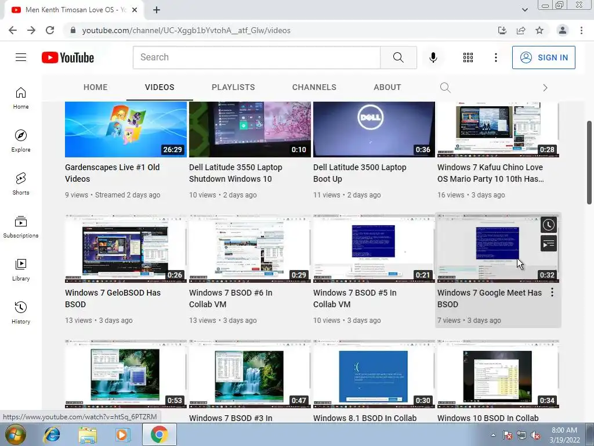Open the 0:30 Windows 8.1 BSOD thumbnail
The image size is (594, 446).
pyautogui.click(x=374, y=374)
